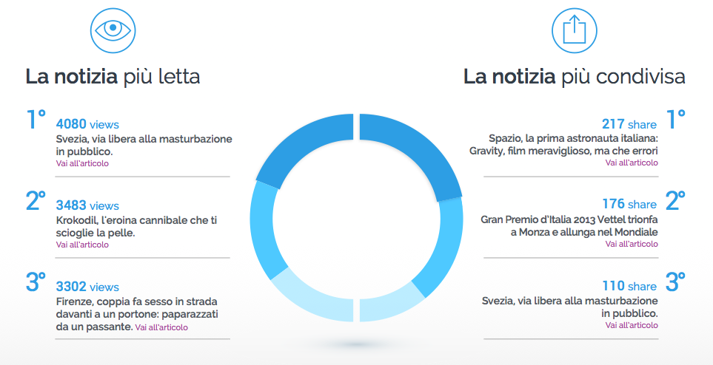Click the share icon above most-shared news
This screenshot has width=713, height=365.
click(574, 30)
